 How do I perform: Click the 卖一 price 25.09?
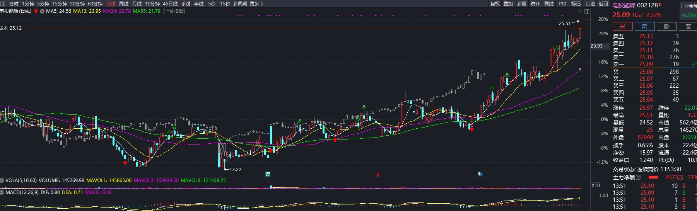click(646, 64)
